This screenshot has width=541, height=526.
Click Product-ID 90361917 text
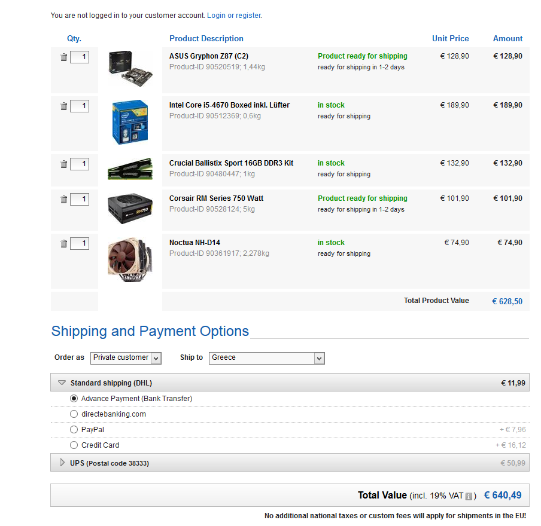[x=205, y=253]
